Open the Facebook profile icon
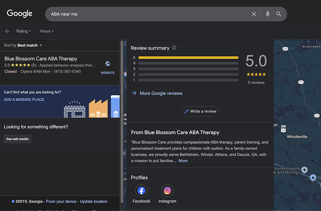This screenshot has height=211, width=321. (x=141, y=190)
